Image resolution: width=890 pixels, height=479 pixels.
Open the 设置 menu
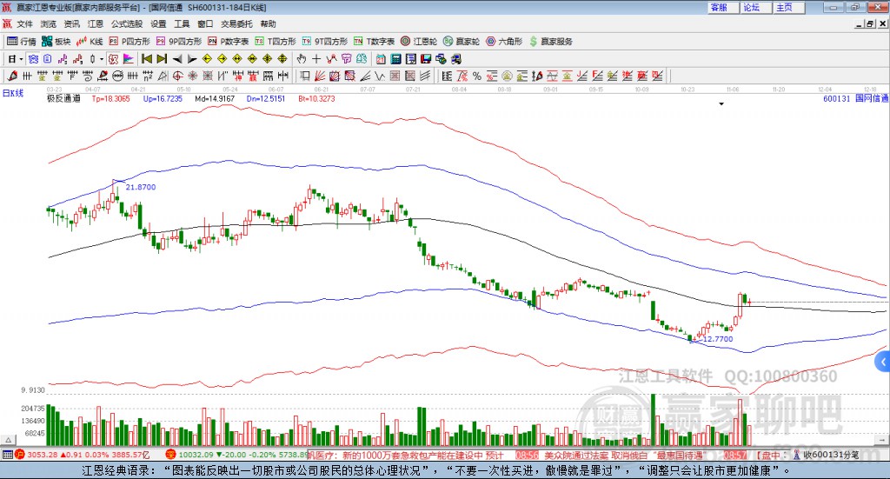158,23
